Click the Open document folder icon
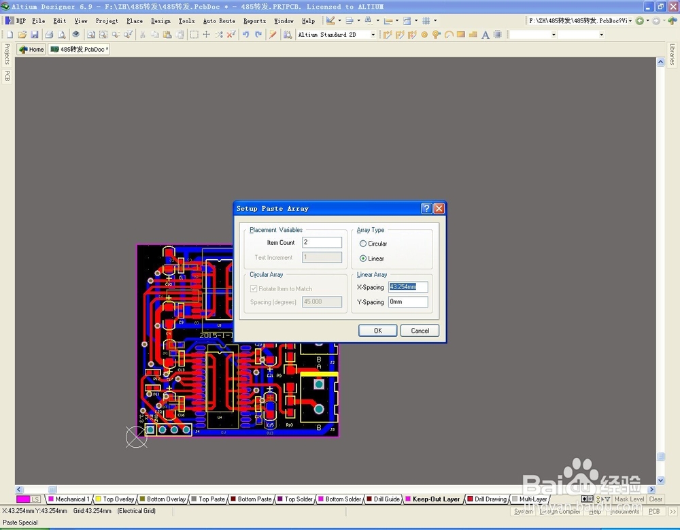 22,34
